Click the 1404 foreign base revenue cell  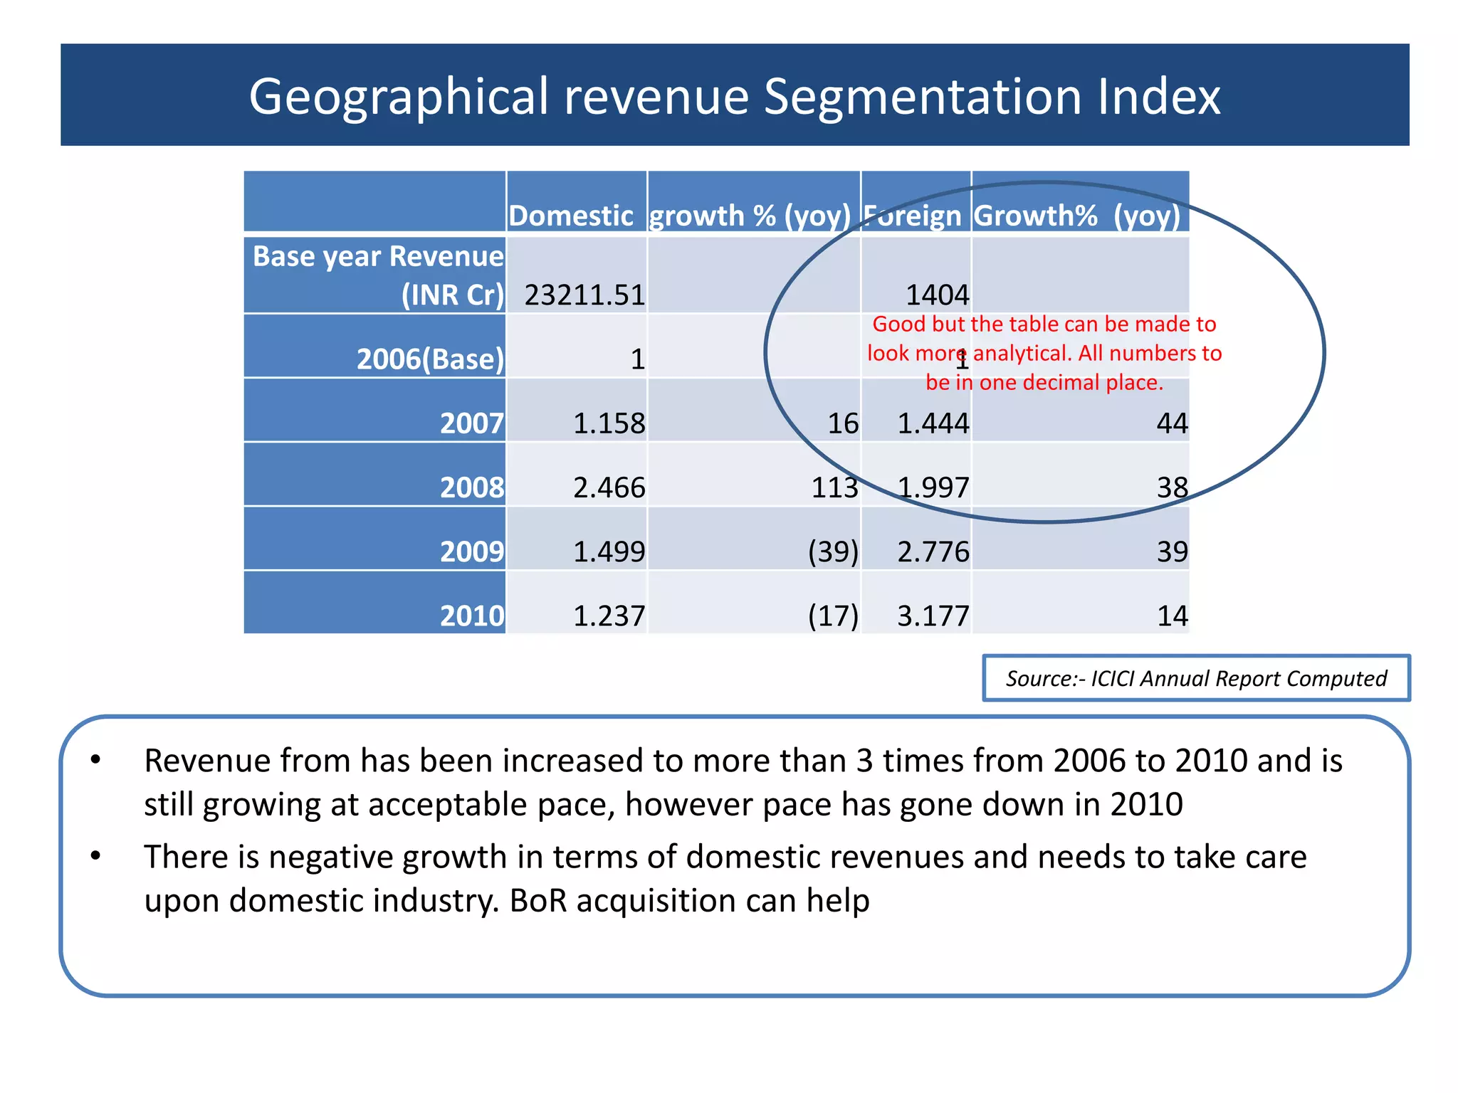click(937, 295)
